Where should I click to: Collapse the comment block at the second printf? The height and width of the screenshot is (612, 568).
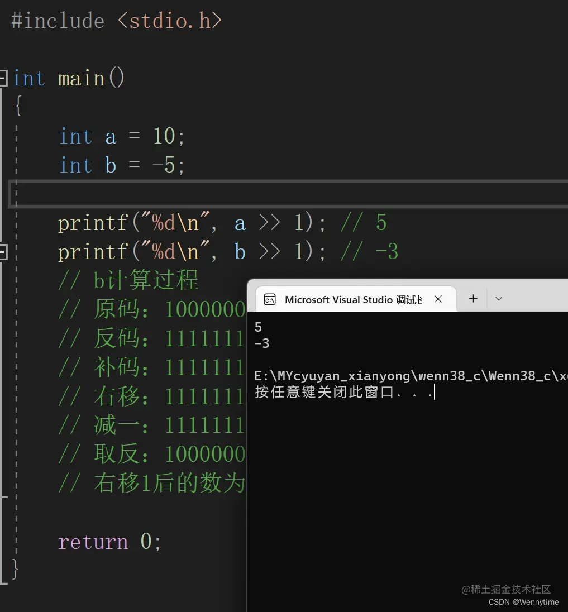pos(3,252)
